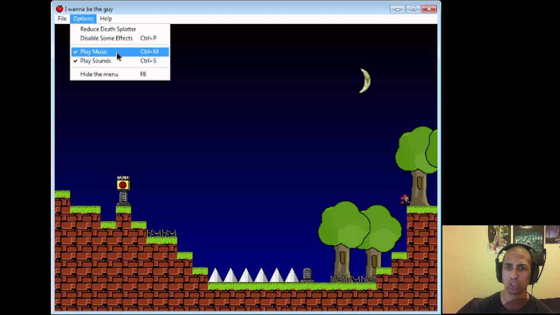Click the webcam overlay of the streamer
This screenshot has height=315, width=560.
pyautogui.click(x=501, y=270)
